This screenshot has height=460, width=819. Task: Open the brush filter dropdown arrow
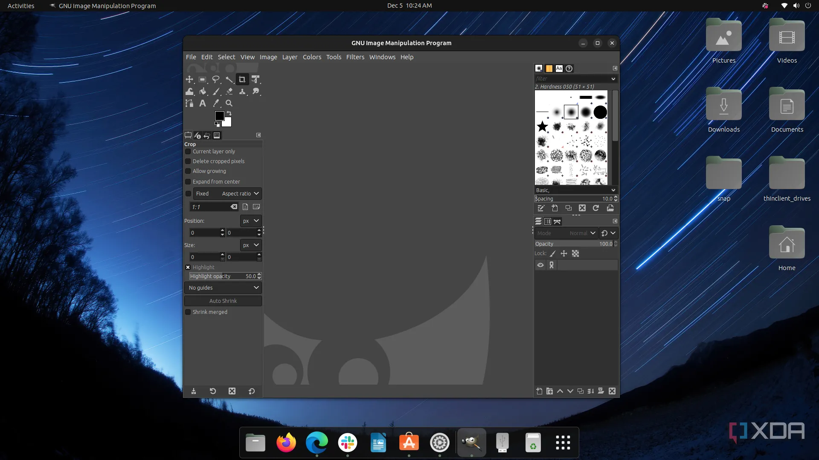coord(613,79)
